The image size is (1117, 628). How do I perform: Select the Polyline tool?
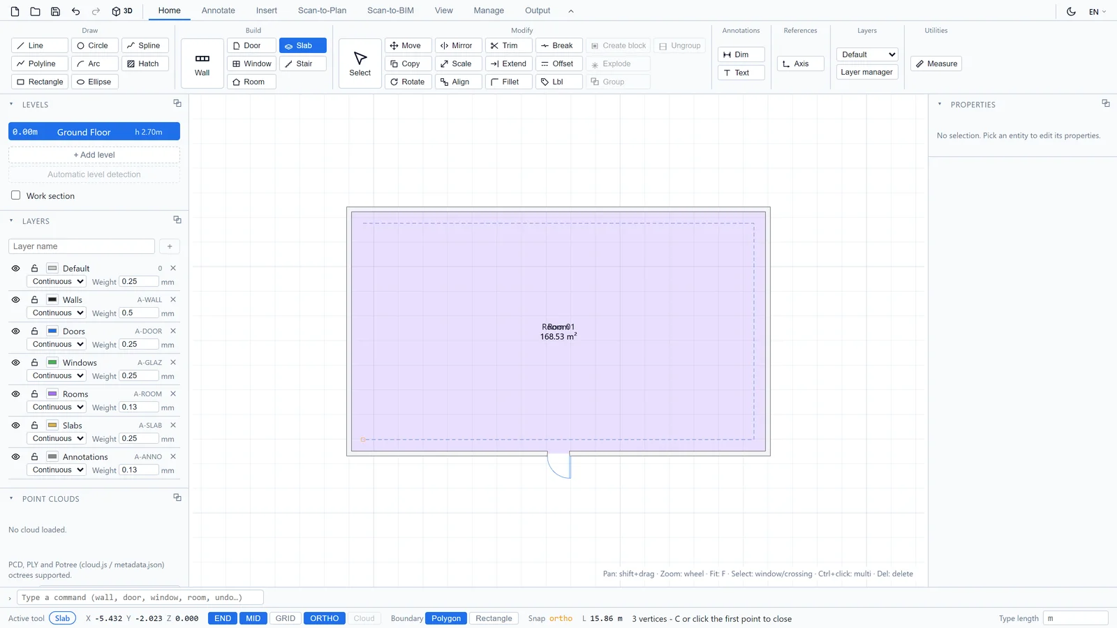click(40, 63)
